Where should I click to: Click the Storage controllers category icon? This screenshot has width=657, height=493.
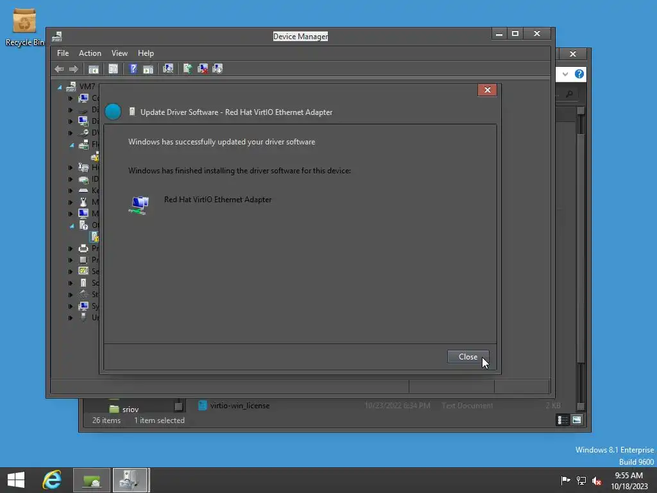click(x=83, y=294)
